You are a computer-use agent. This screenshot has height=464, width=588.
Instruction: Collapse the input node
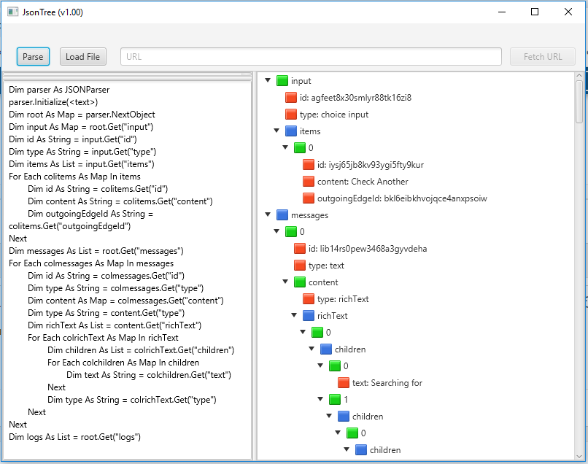click(x=268, y=80)
